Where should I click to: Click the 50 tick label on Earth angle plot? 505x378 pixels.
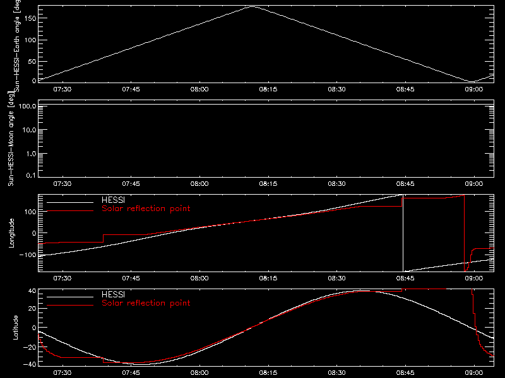[32, 62]
